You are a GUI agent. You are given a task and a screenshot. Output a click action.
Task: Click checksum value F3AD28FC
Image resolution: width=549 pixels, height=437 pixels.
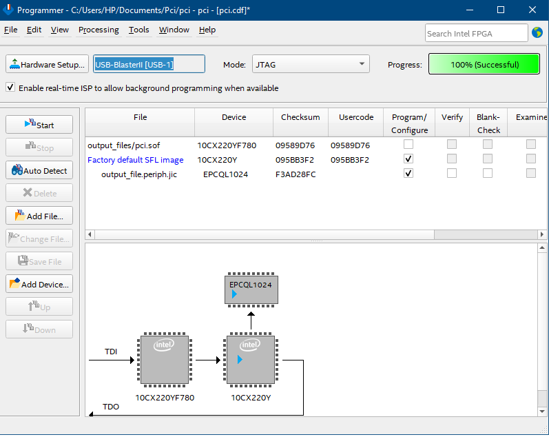pyautogui.click(x=296, y=174)
